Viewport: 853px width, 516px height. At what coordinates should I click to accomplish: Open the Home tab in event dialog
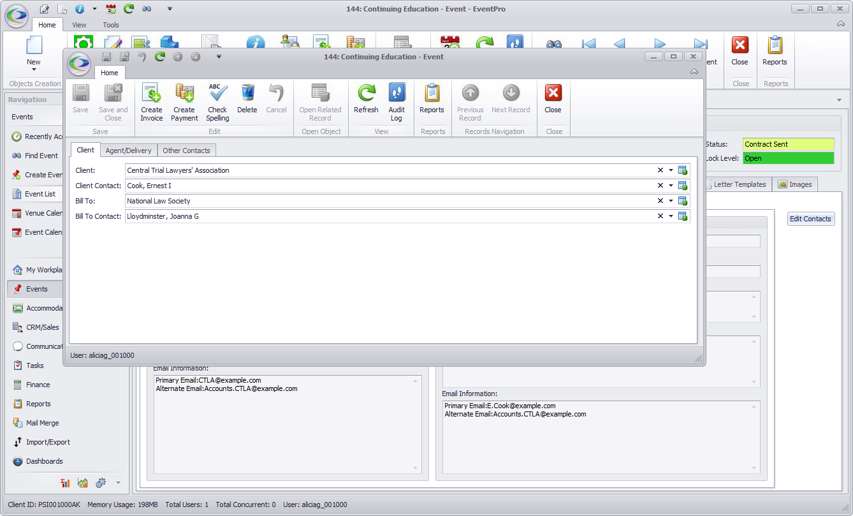110,73
